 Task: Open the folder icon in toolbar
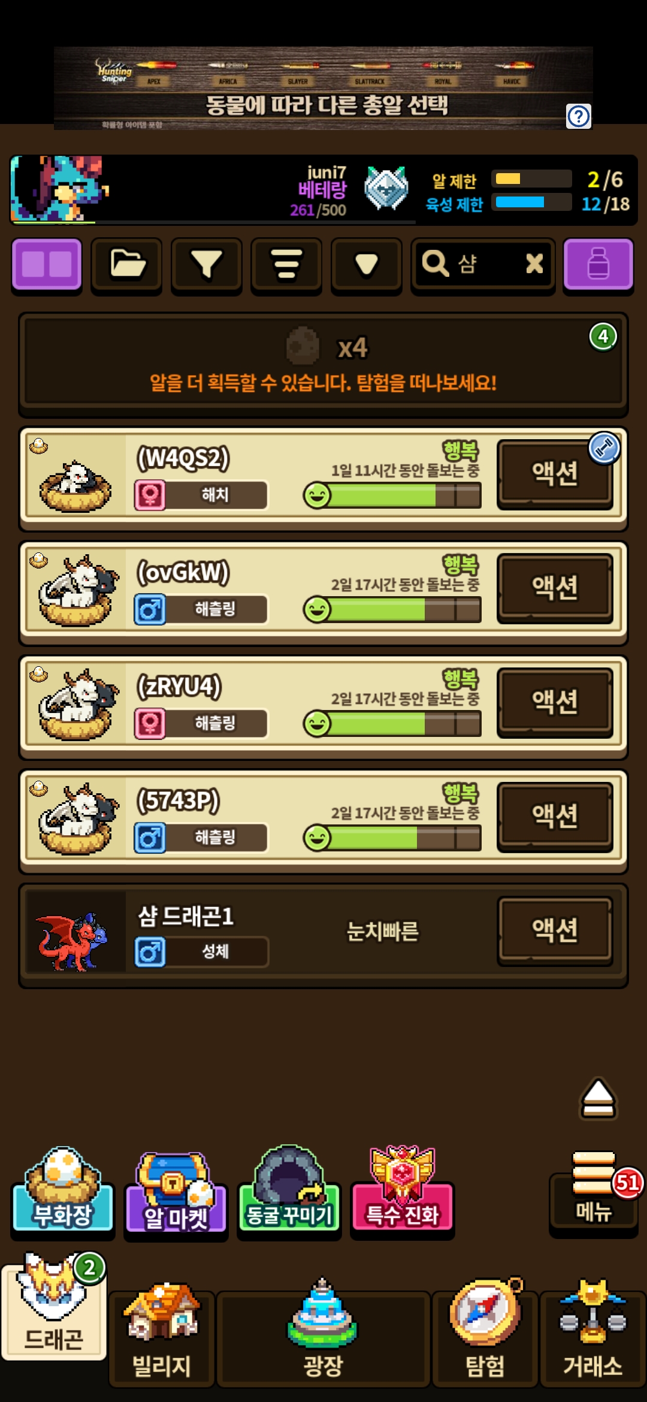pyautogui.click(x=126, y=265)
